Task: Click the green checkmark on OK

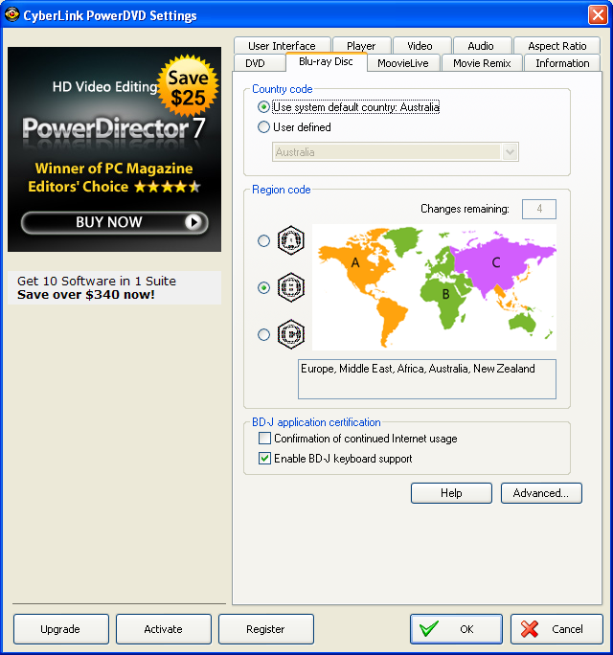Action: [x=429, y=629]
